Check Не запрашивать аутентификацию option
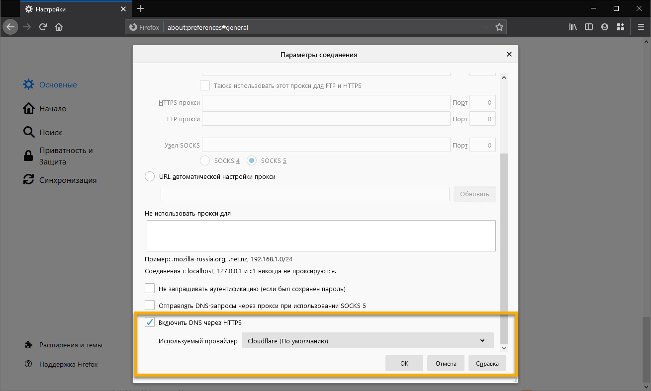The image size is (651, 391). pyautogui.click(x=150, y=288)
